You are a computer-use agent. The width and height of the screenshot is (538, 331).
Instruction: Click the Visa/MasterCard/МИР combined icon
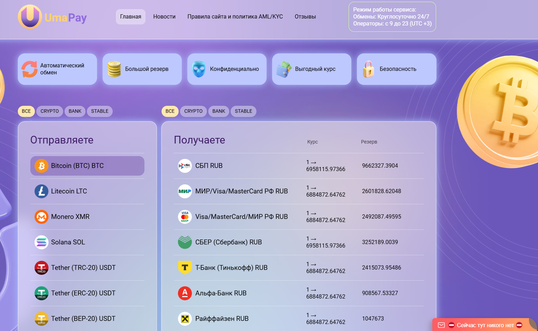point(185,217)
